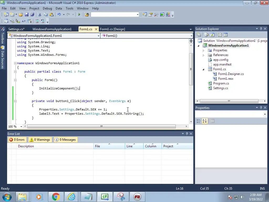Image resolution: width=269 pixels, height=202 pixels.
Task: Open the empty Find combo box dropdown
Action: click(138, 15)
